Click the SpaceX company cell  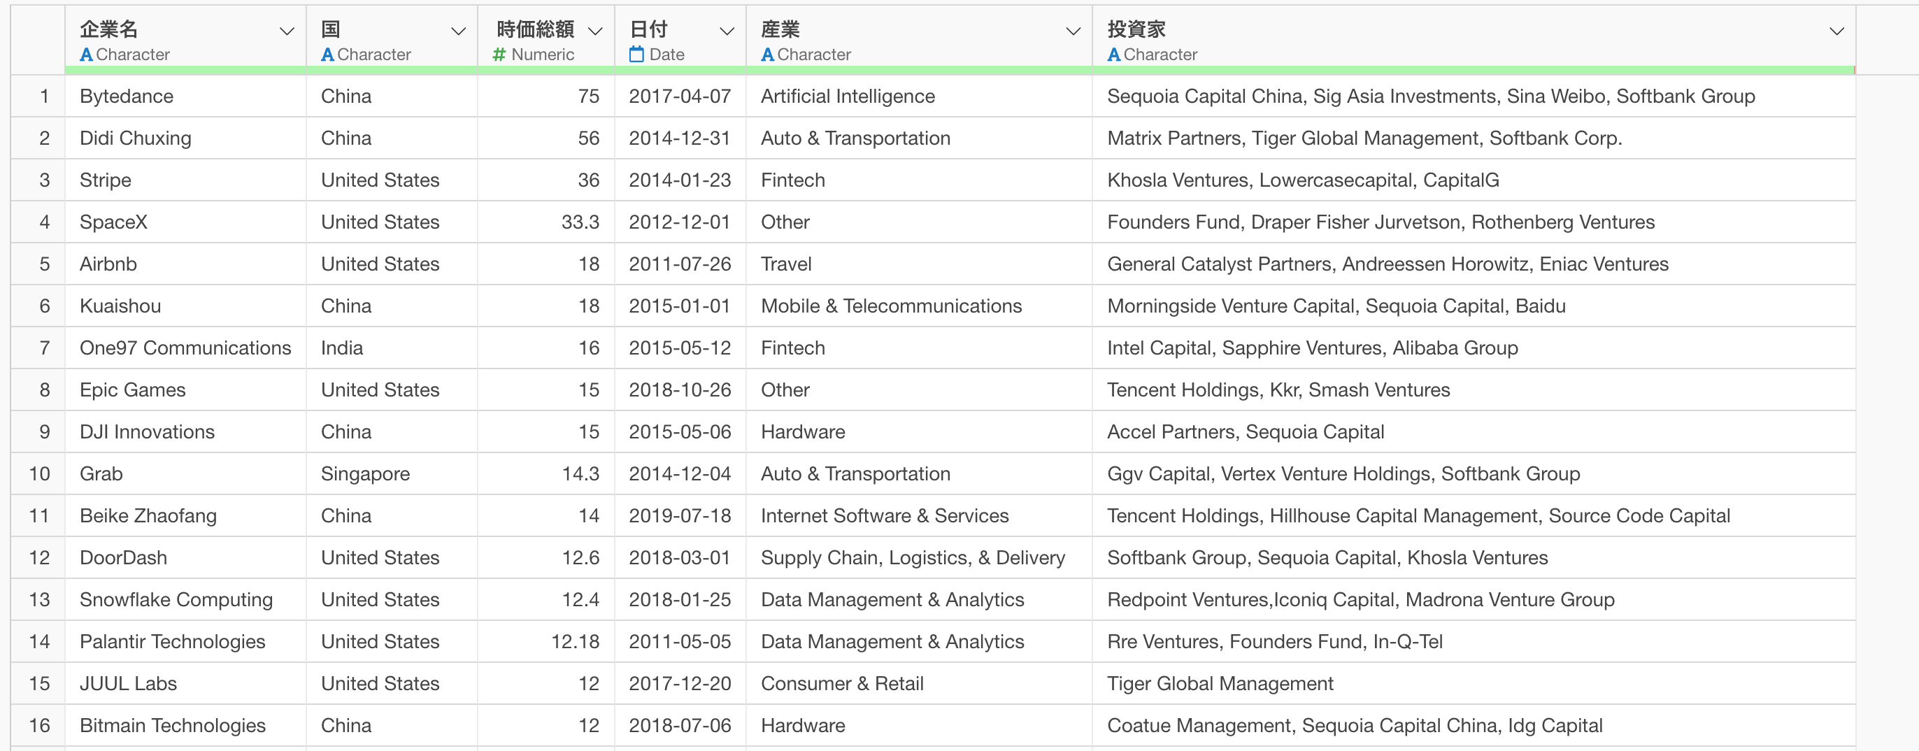point(185,222)
